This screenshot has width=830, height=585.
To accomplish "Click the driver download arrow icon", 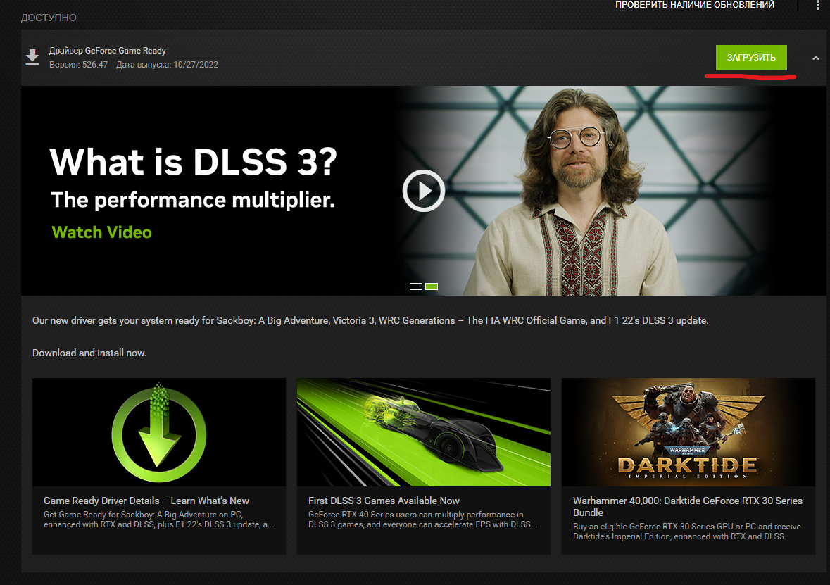I will tap(33, 57).
